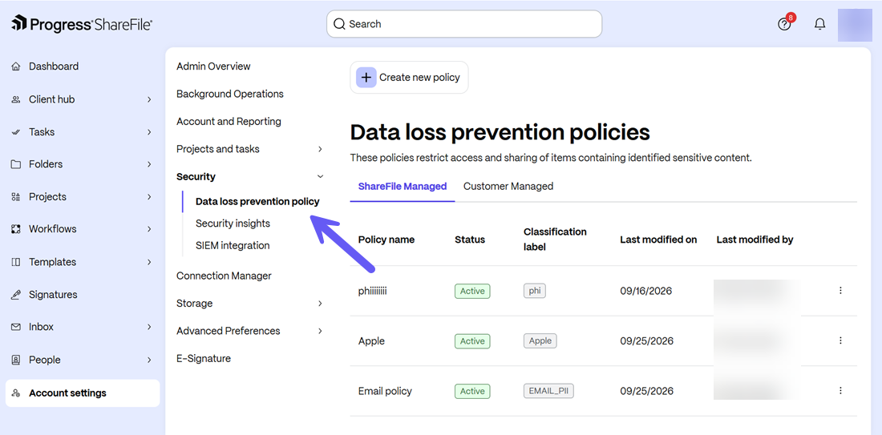Click the Client hub people icon
Screen dimensions: 882x435
click(16, 99)
